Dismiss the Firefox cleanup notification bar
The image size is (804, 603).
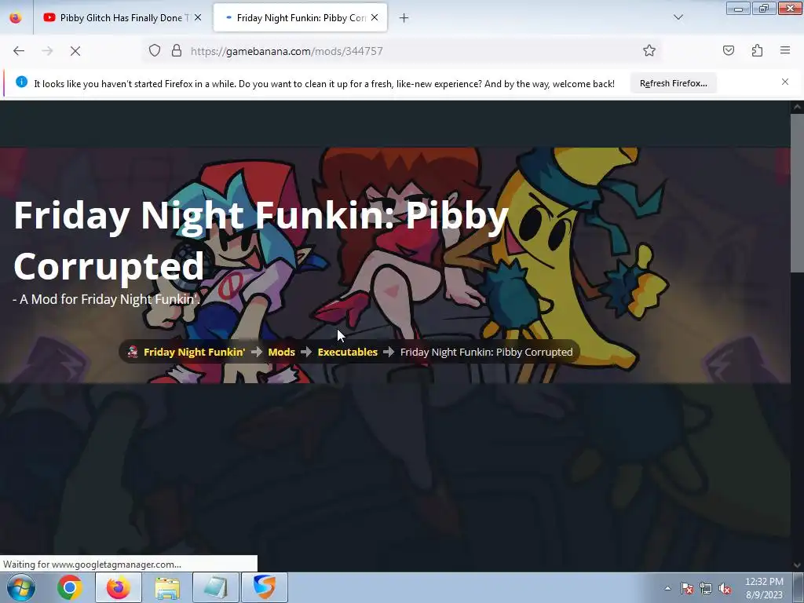click(785, 82)
